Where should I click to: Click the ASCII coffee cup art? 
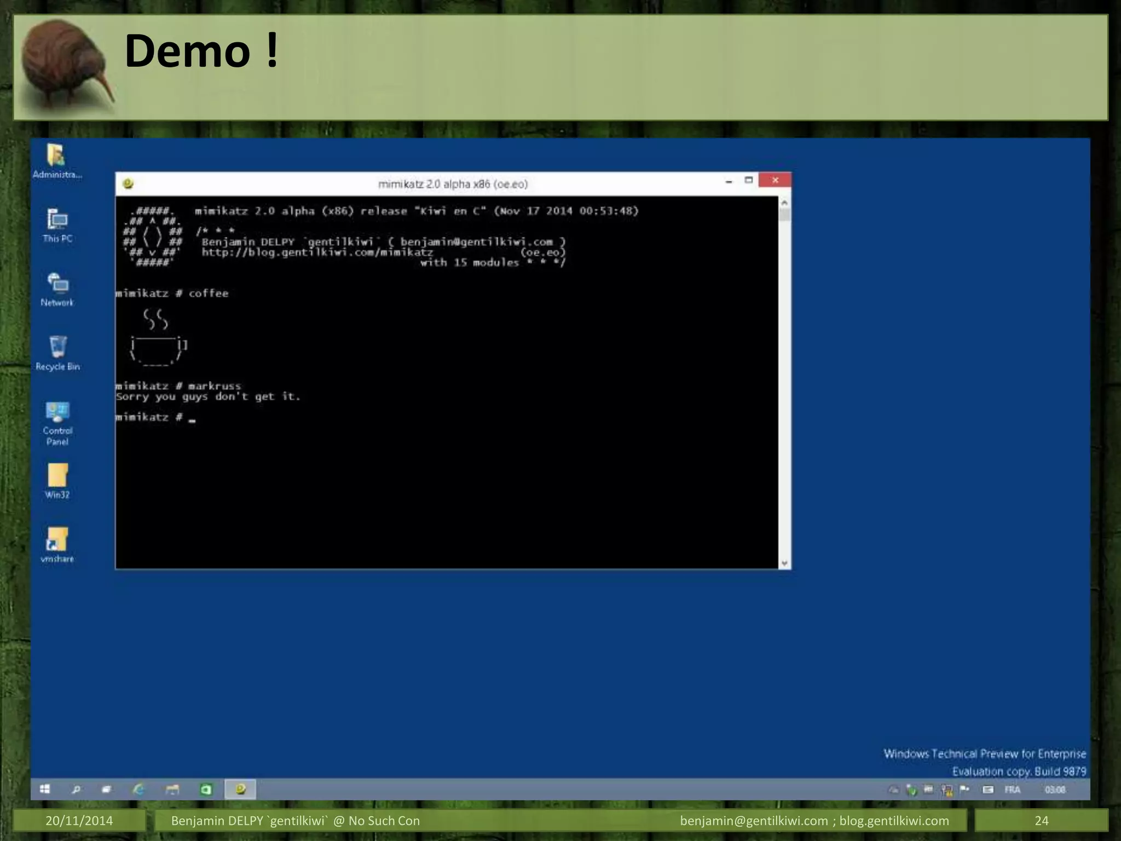pyautogui.click(x=159, y=338)
